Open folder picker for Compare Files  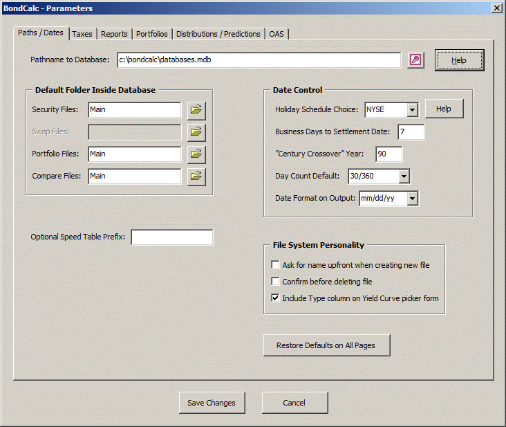click(x=196, y=176)
